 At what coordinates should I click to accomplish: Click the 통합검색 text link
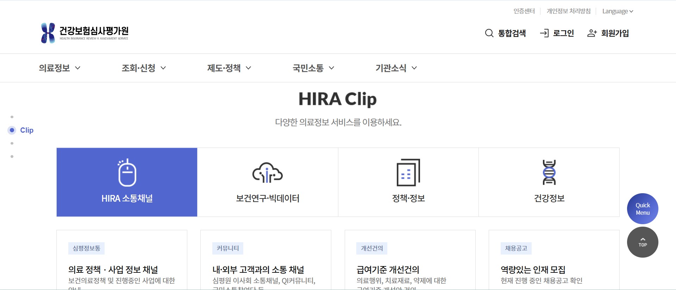coord(512,33)
